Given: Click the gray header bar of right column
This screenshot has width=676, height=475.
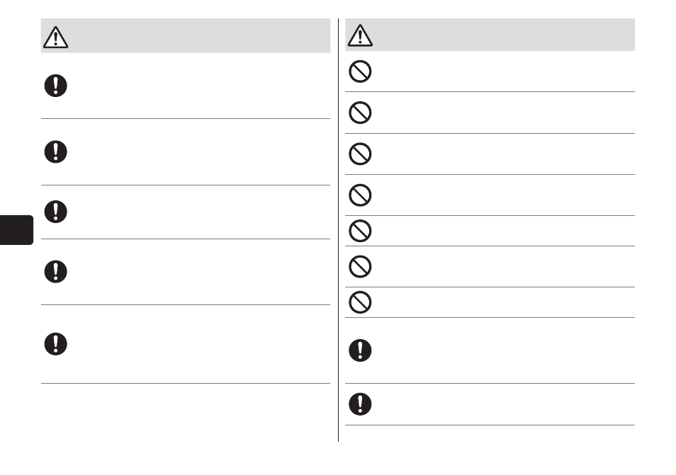Looking at the screenshot, I should (490, 35).
